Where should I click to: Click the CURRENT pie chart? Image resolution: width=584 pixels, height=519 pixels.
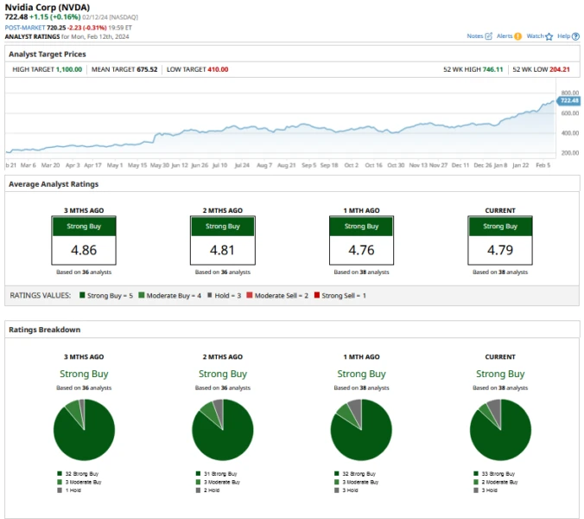(500, 430)
